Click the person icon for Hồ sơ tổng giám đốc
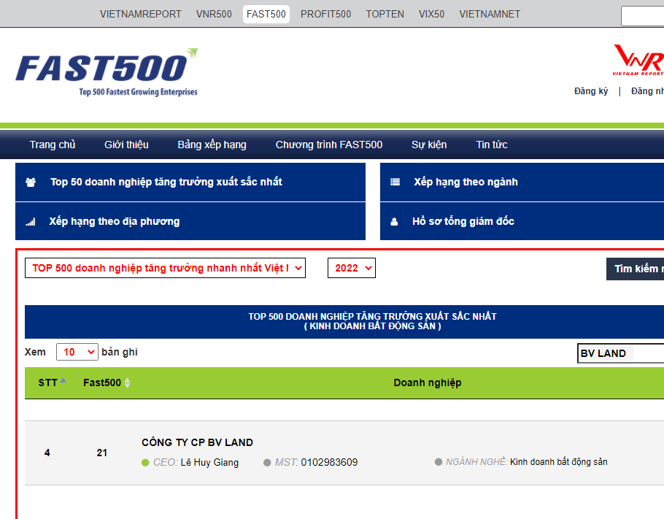 (x=394, y=222)
